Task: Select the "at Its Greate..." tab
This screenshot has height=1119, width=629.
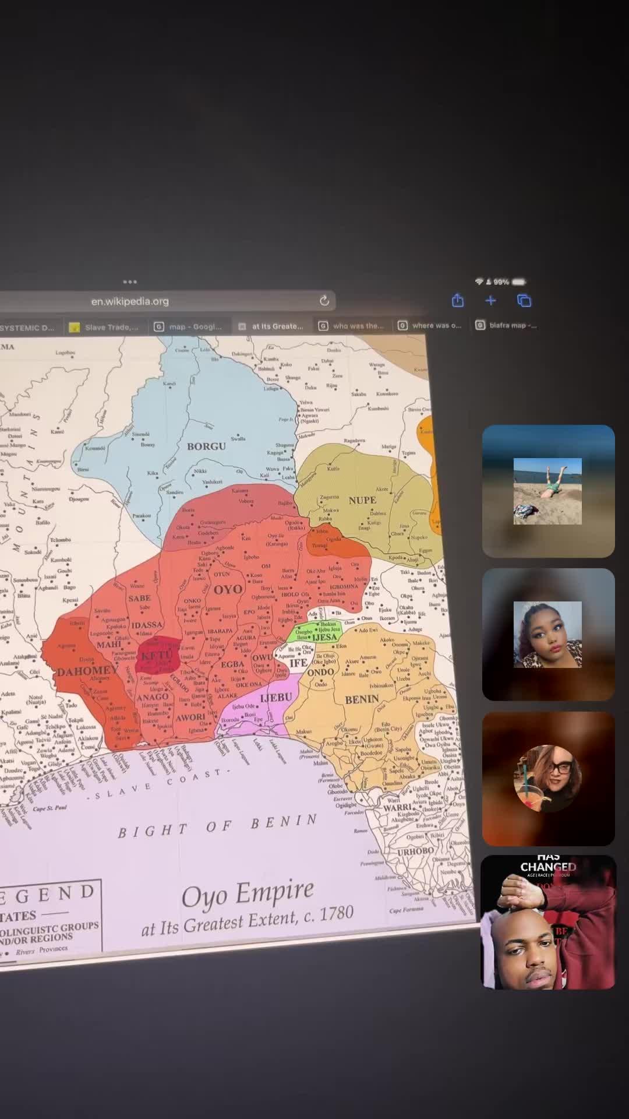Action: point(271,326)
